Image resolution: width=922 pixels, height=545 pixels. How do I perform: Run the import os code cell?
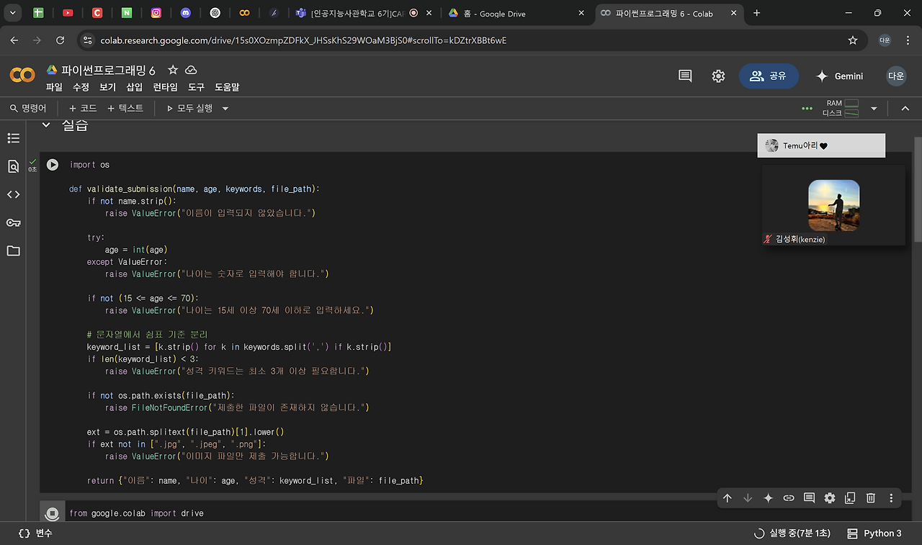[x=53, y=164]
